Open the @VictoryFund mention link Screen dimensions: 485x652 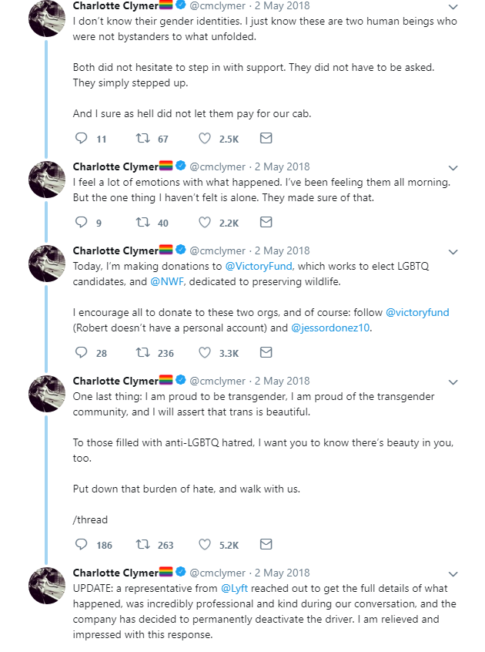click(x=258, y=266)
